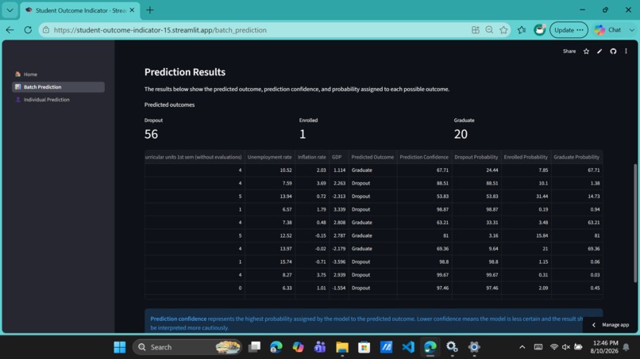Open the browser favorites list icon
This screenshot has height=359, width=640.
pyautogui.click(x=521, y=30)
